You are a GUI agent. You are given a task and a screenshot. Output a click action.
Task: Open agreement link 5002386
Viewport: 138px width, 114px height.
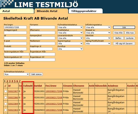(13, 98)
